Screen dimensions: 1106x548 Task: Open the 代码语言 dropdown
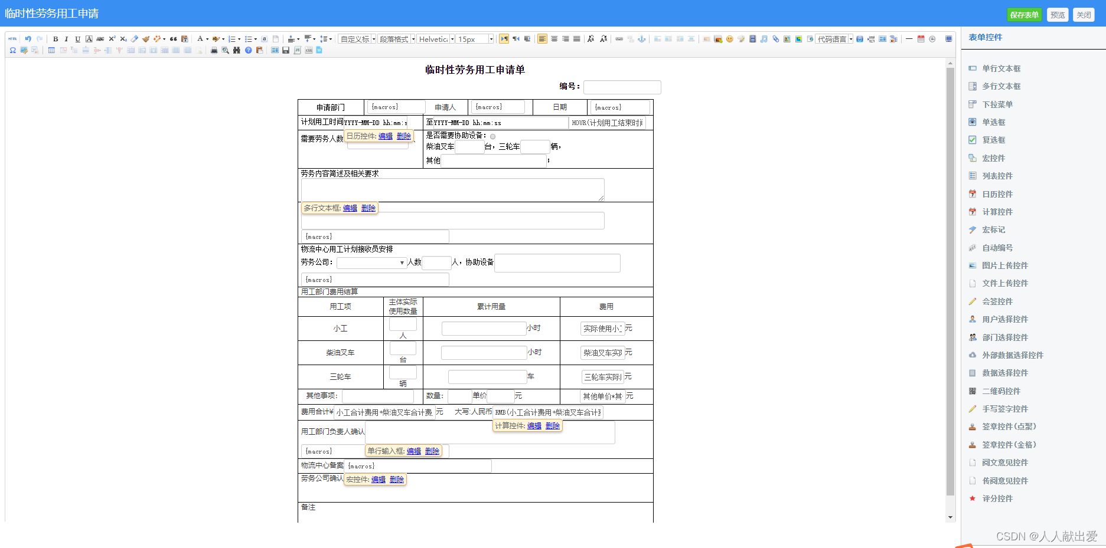(x=834, y=39)
